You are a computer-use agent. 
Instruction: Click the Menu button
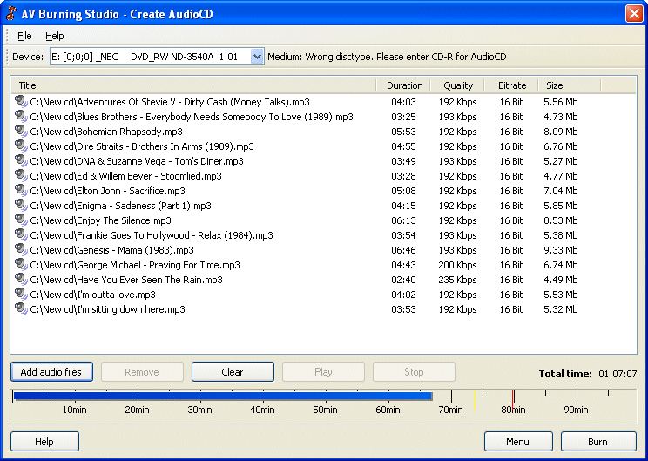coord(518,442)
